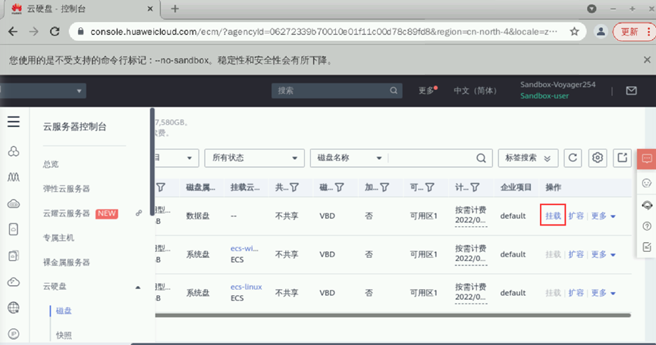The height and width of the screenshot is (345, 656).
Task: Dismiss the no-sandbox warning bar
Action: [647, 60]
